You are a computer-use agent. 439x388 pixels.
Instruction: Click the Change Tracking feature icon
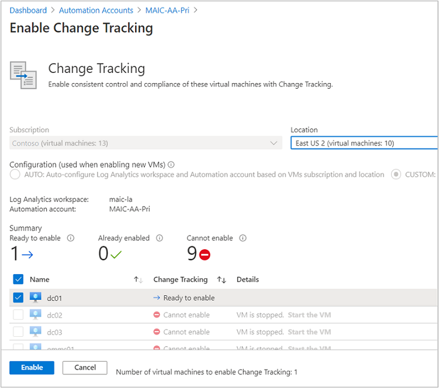coord(23,75)
